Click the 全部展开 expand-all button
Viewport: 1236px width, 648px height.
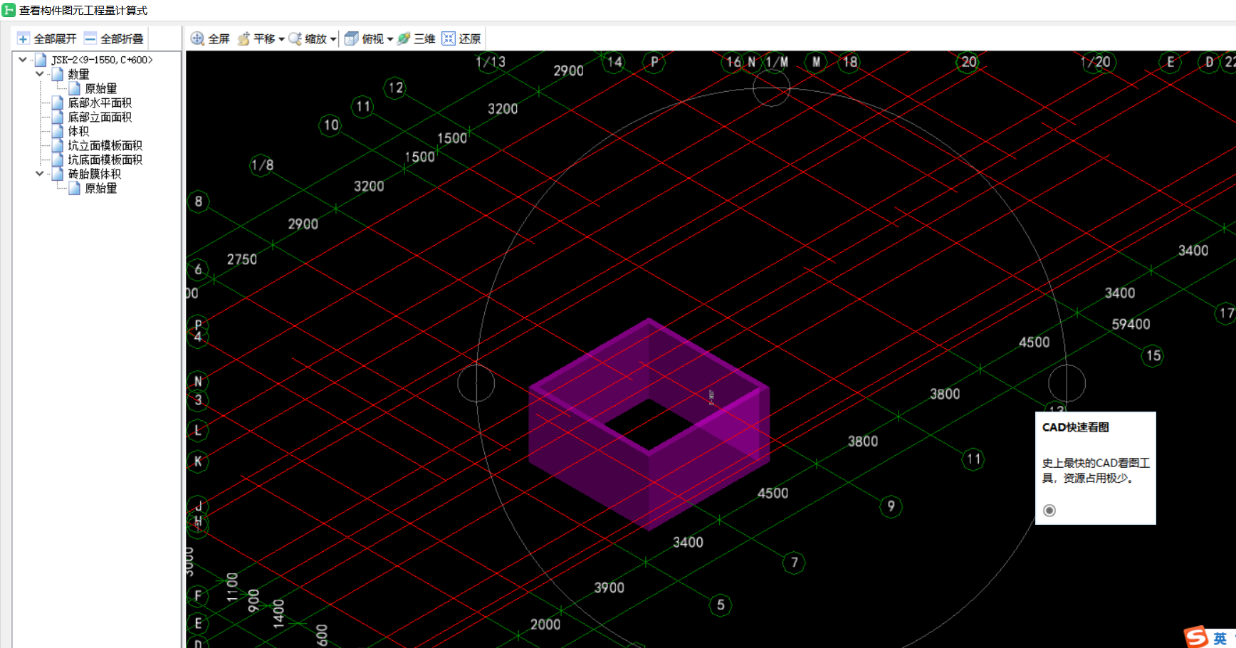tap(46, 38)
